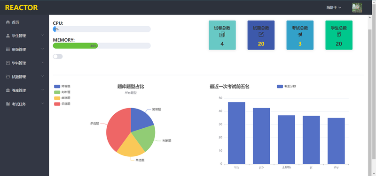Click the grid icon for 班级管理
376x176 pixels.
[x=8, y=50]
